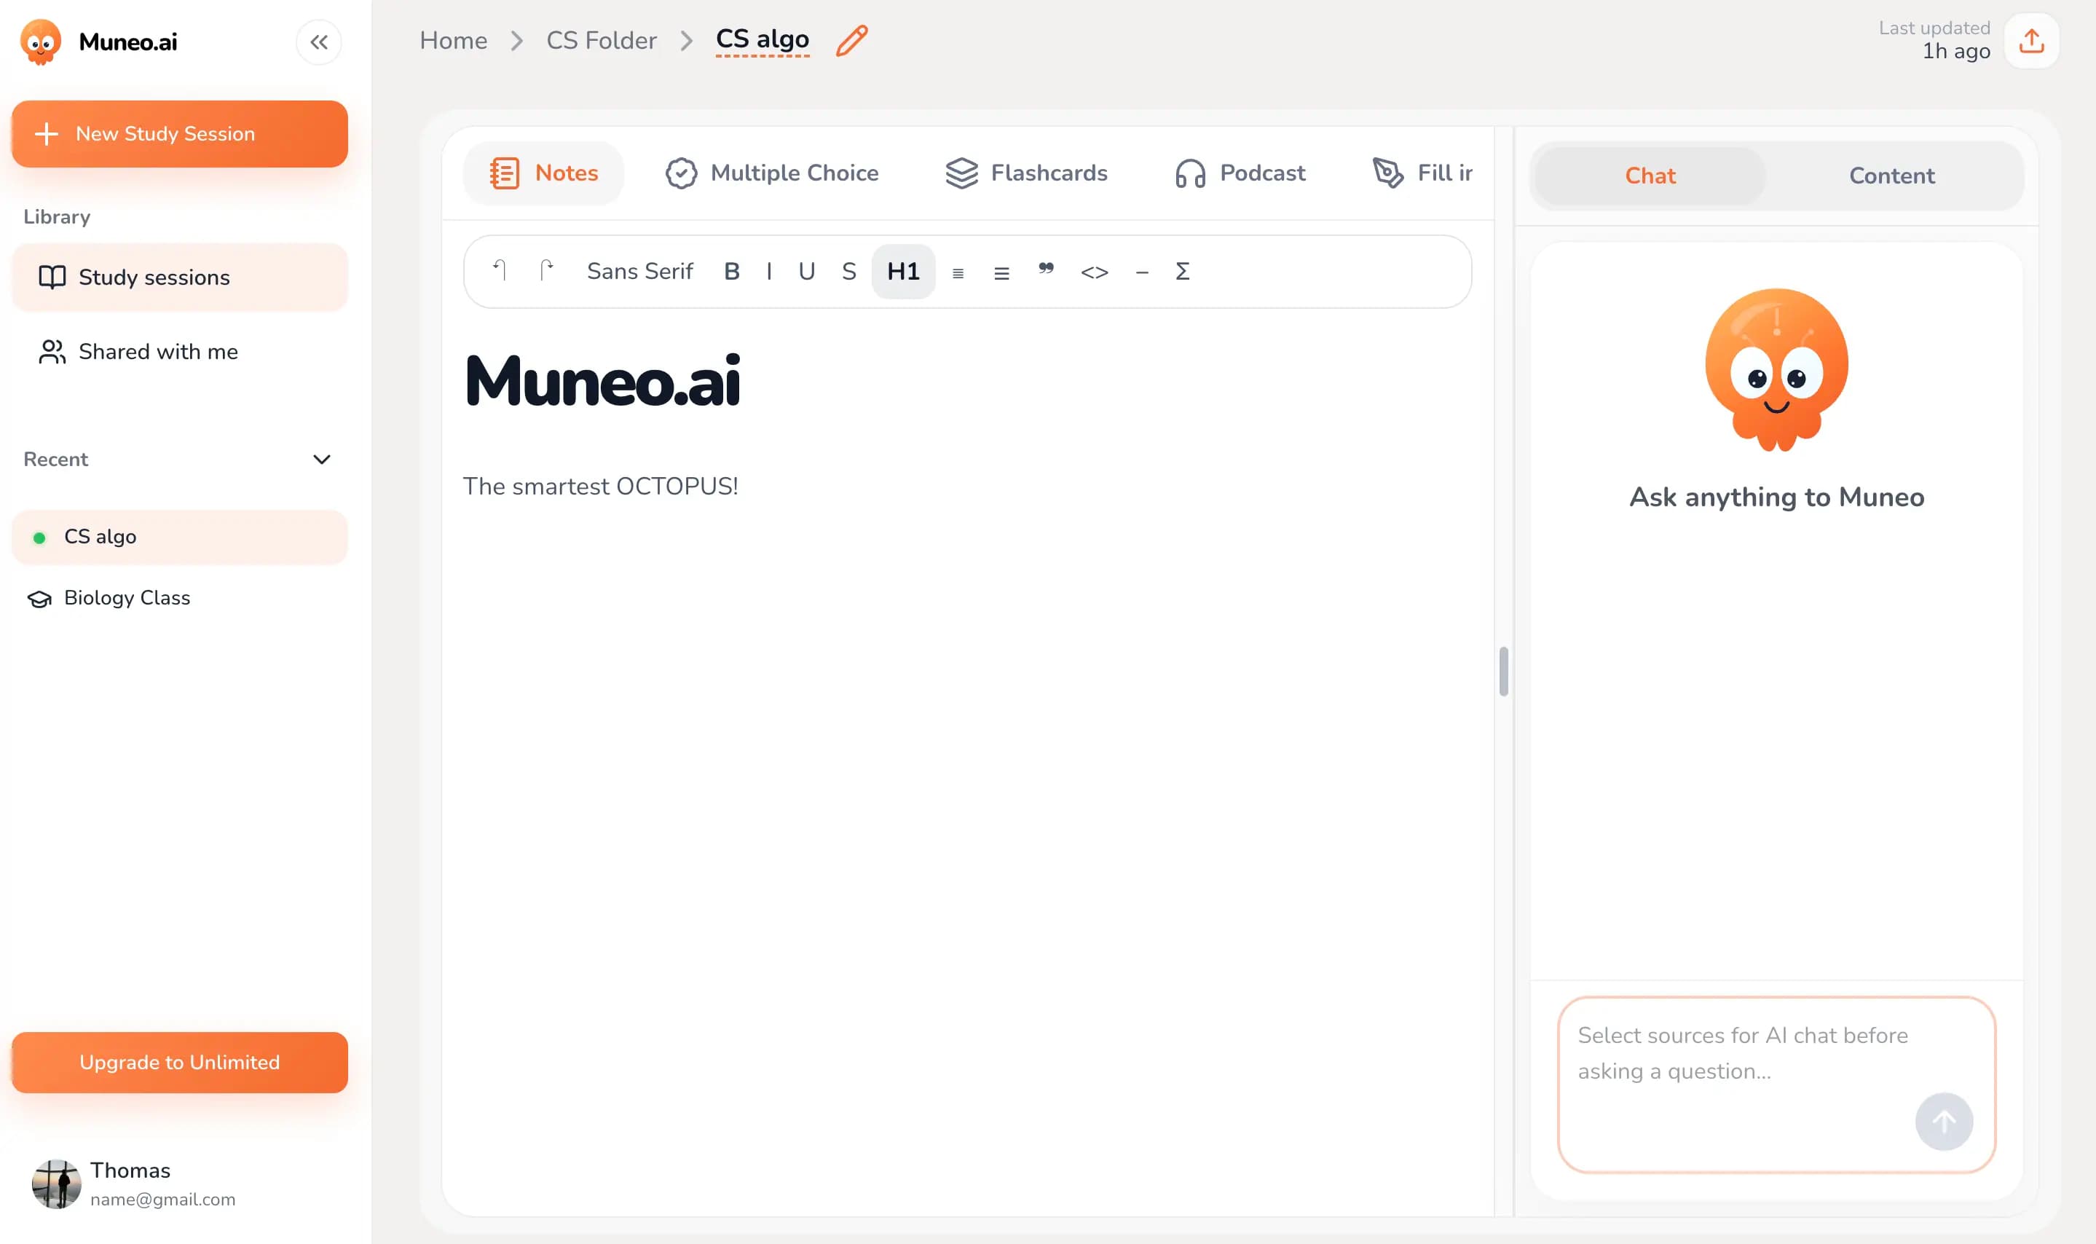This screenshot has height=1244, width=2096.
Task: Insert a blockquote
Action: tap(1044, 271)
